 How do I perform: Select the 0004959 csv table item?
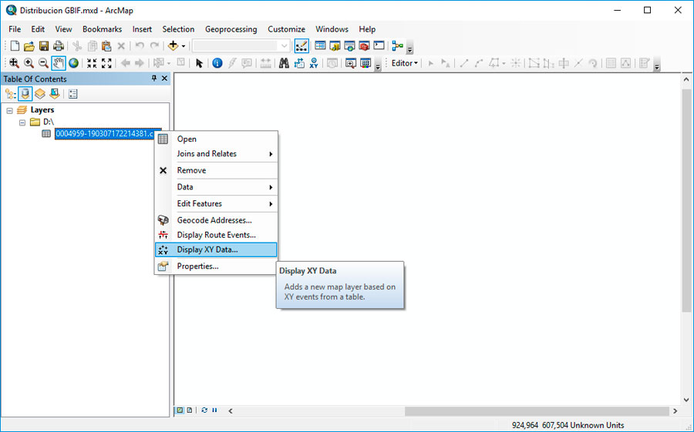point(104,133)
